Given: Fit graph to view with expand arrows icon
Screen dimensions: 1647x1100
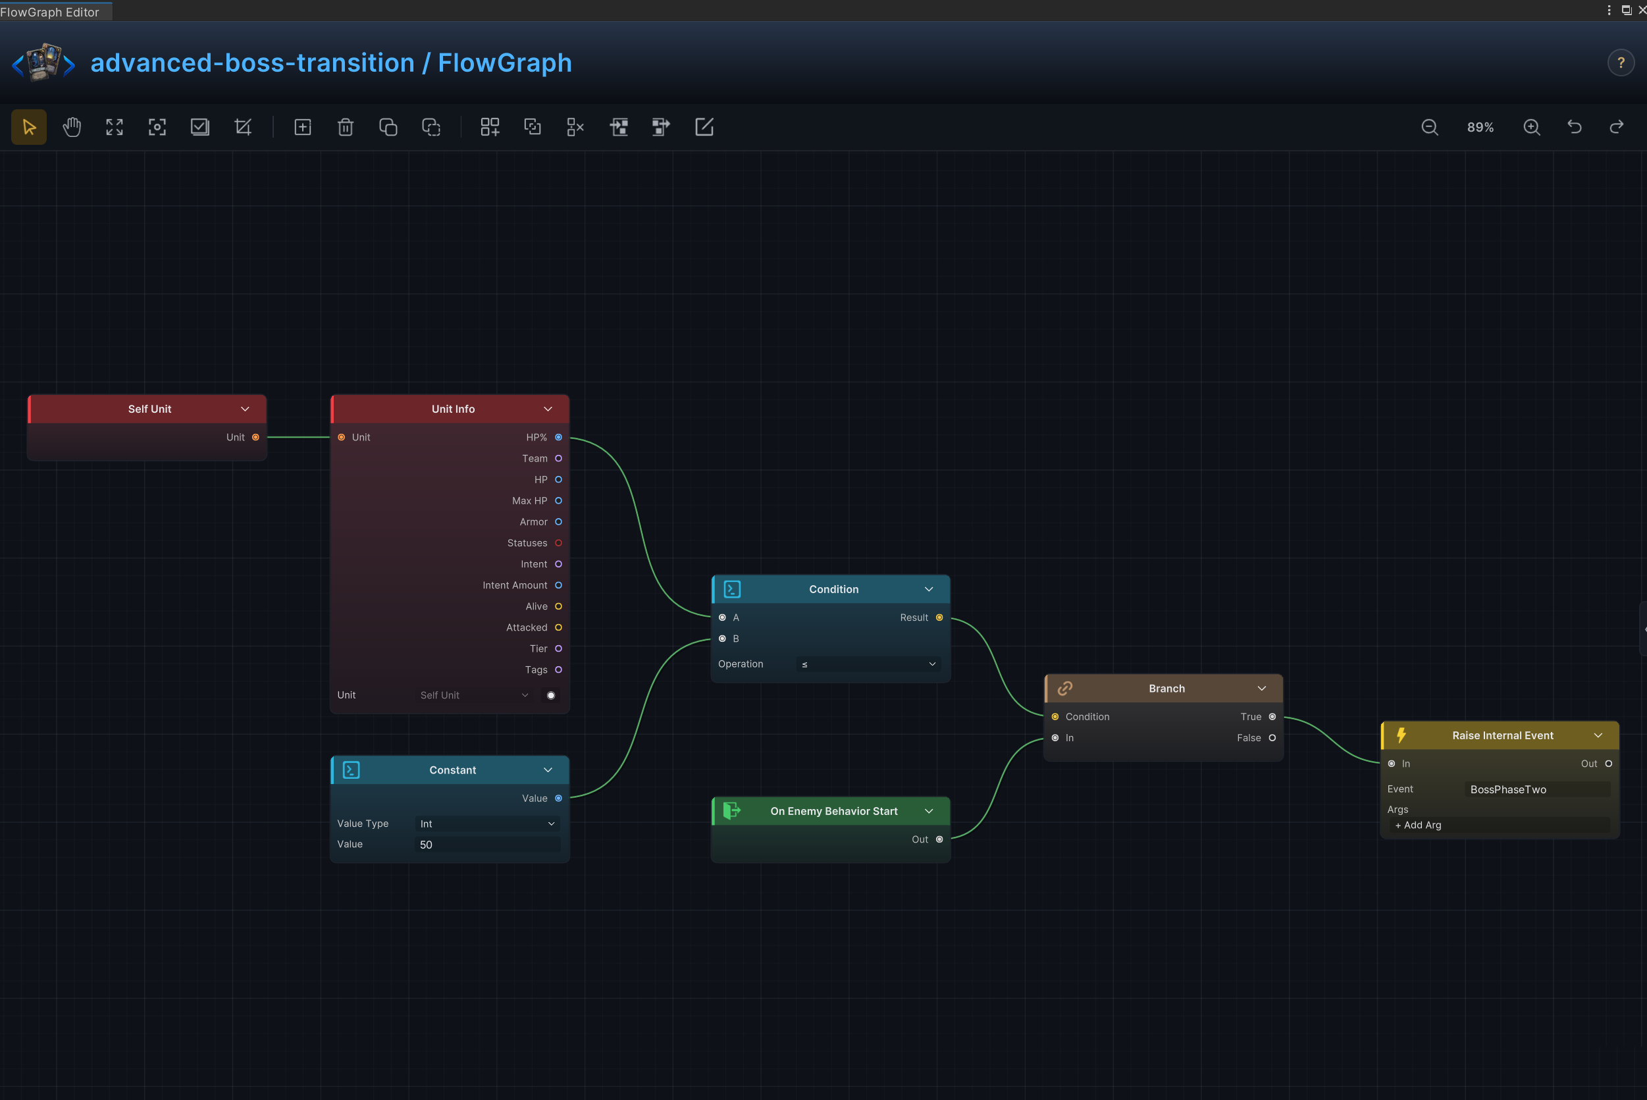Looking at the screenshot, I should (115, 127).
